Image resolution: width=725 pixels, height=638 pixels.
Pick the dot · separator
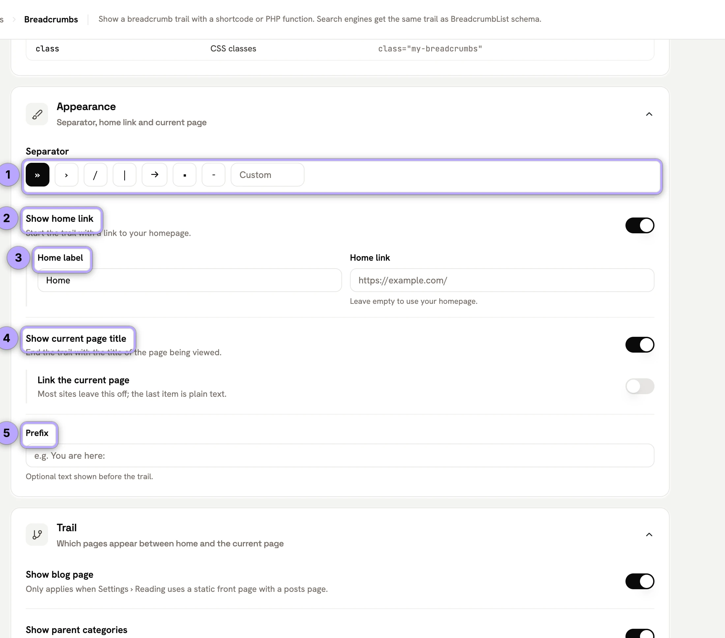(185, 175)
